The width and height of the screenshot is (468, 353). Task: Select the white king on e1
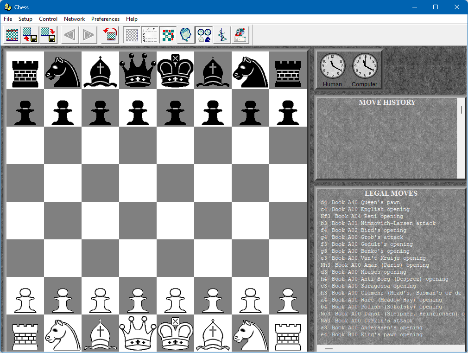tap(176, 333)
